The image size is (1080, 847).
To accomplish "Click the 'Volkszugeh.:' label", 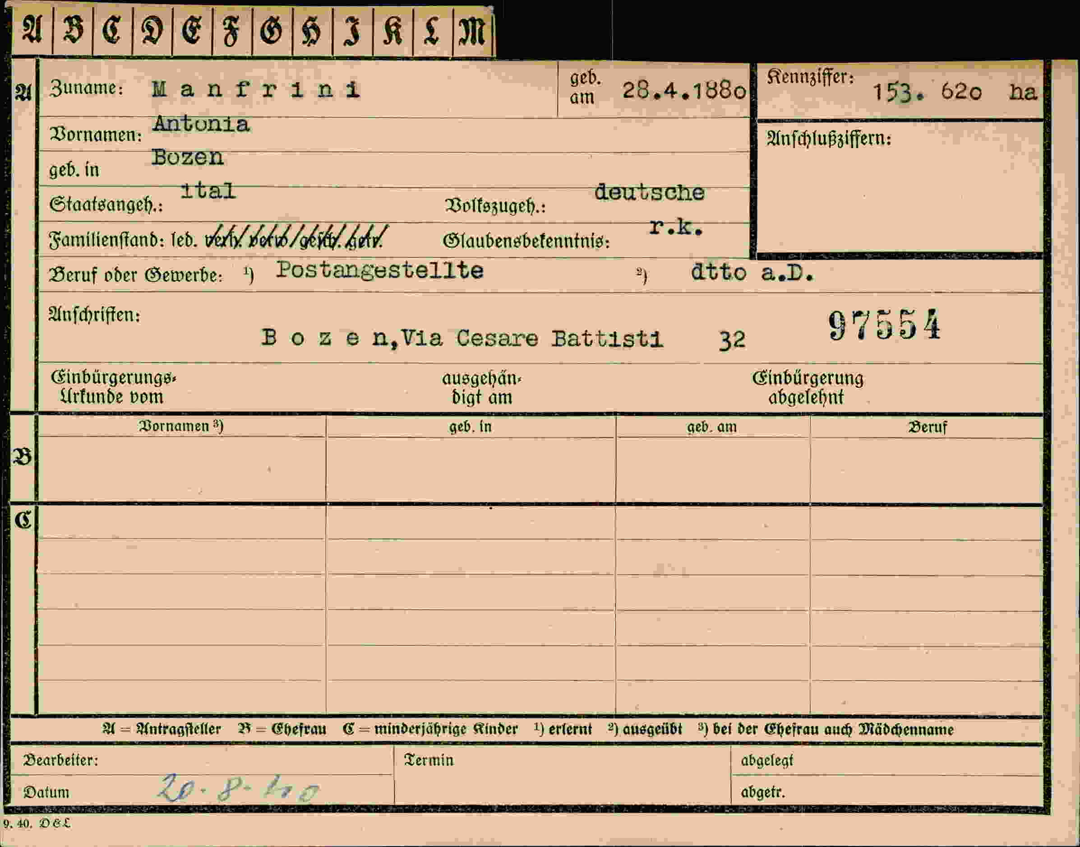I will (x=495, y=205).
